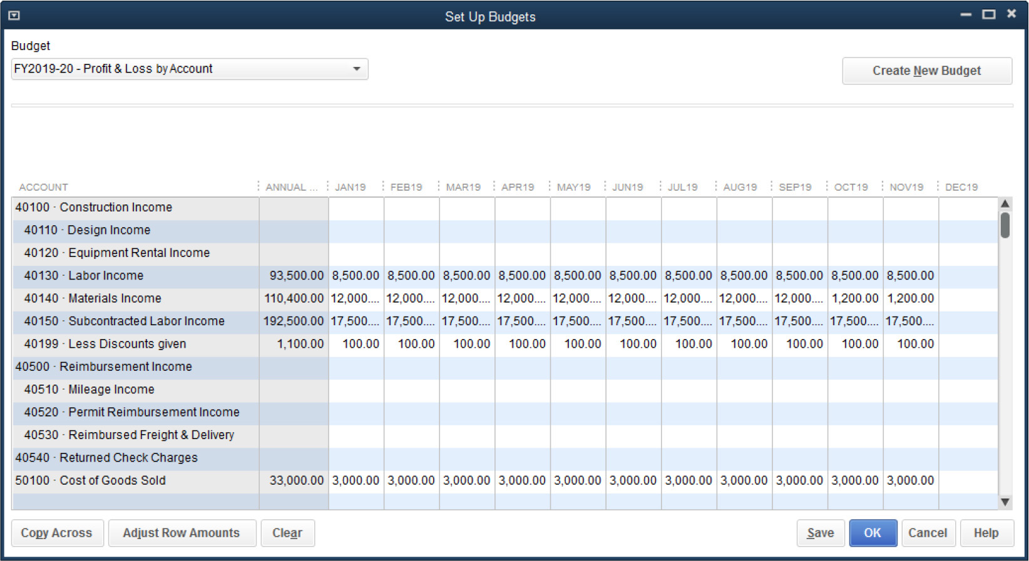
Task: Click Labor Income NOV19 cell 8,500.00
Action: 911,276
